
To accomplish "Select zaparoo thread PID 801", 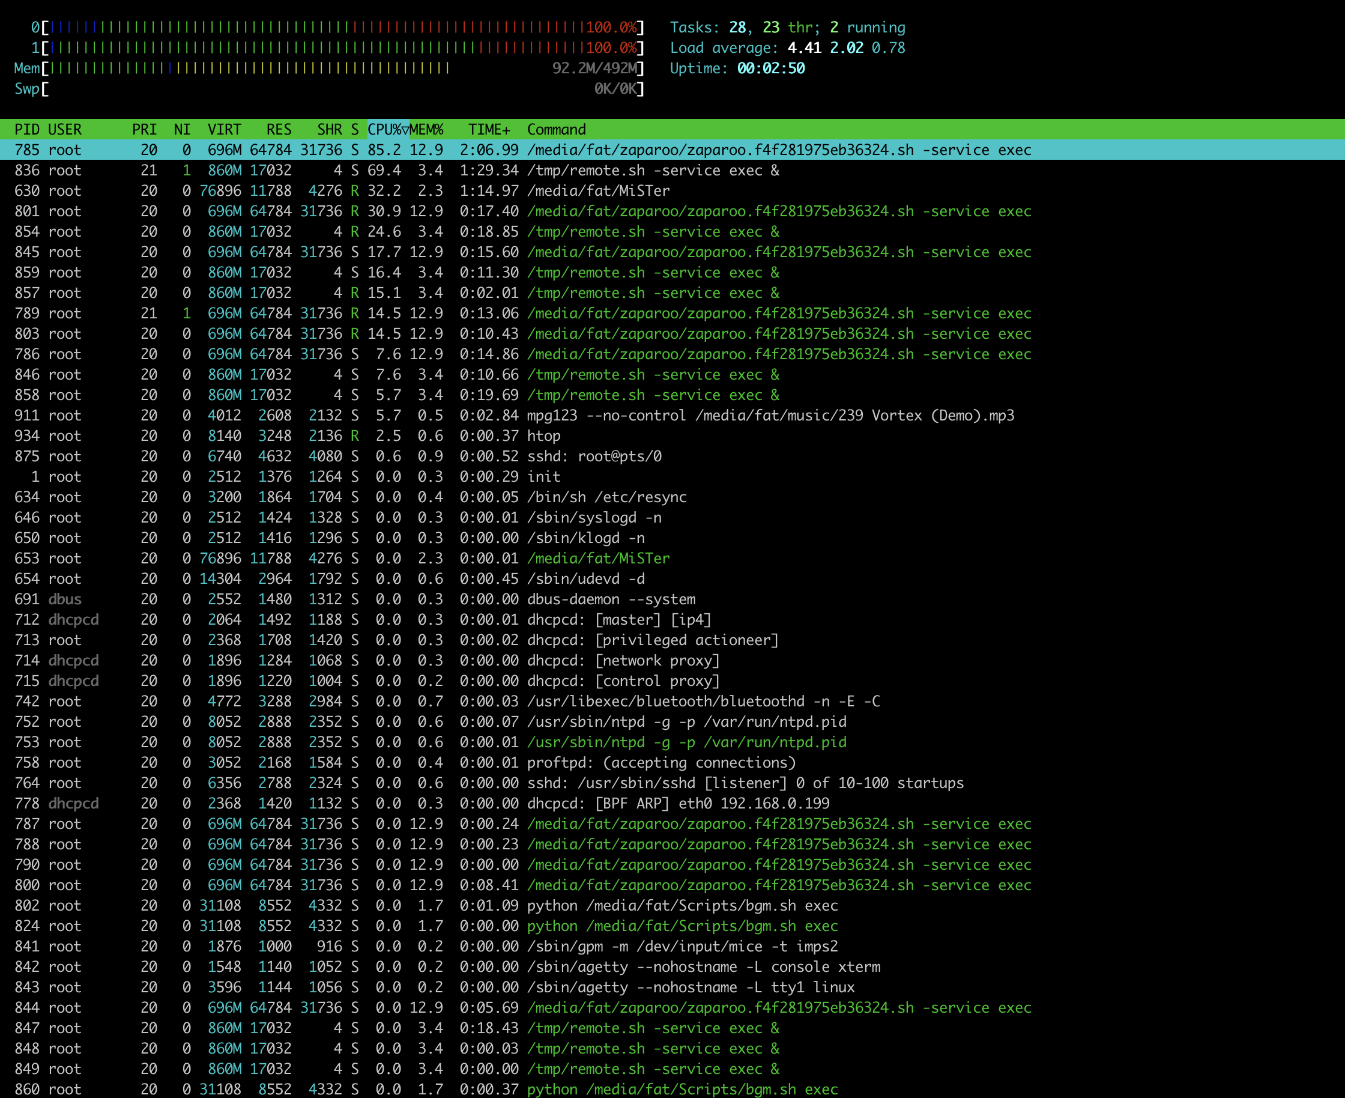I will (672, 211).
